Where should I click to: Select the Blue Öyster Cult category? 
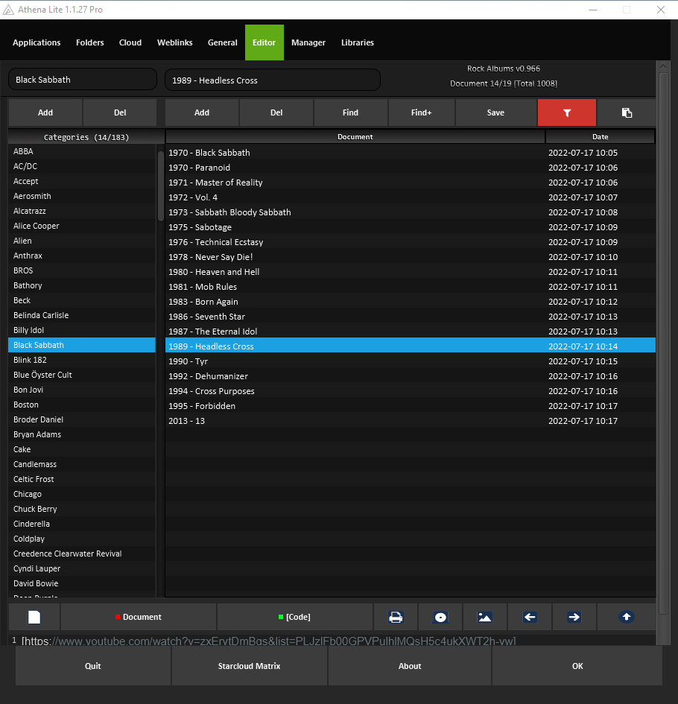[82, 375]
